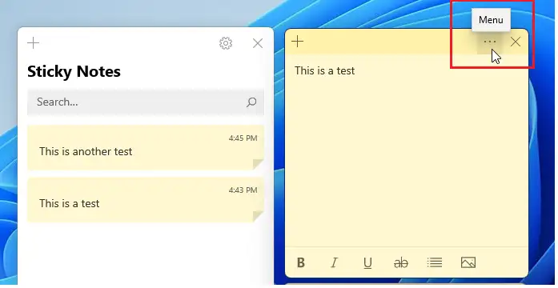Toggle Underline formatting in the note

367,263
